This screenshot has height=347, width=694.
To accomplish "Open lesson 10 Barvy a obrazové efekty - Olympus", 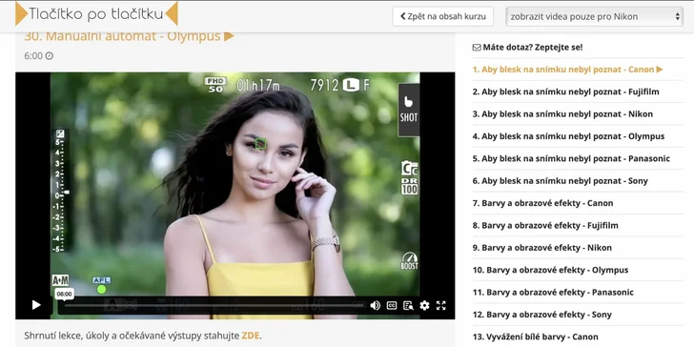I will [x=550, y=270].
